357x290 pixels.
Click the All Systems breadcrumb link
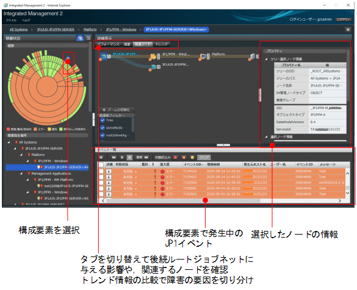pos(18,29)
